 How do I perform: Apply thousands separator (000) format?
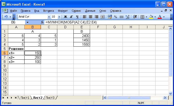pyautogui.click(x=121, y=17)
